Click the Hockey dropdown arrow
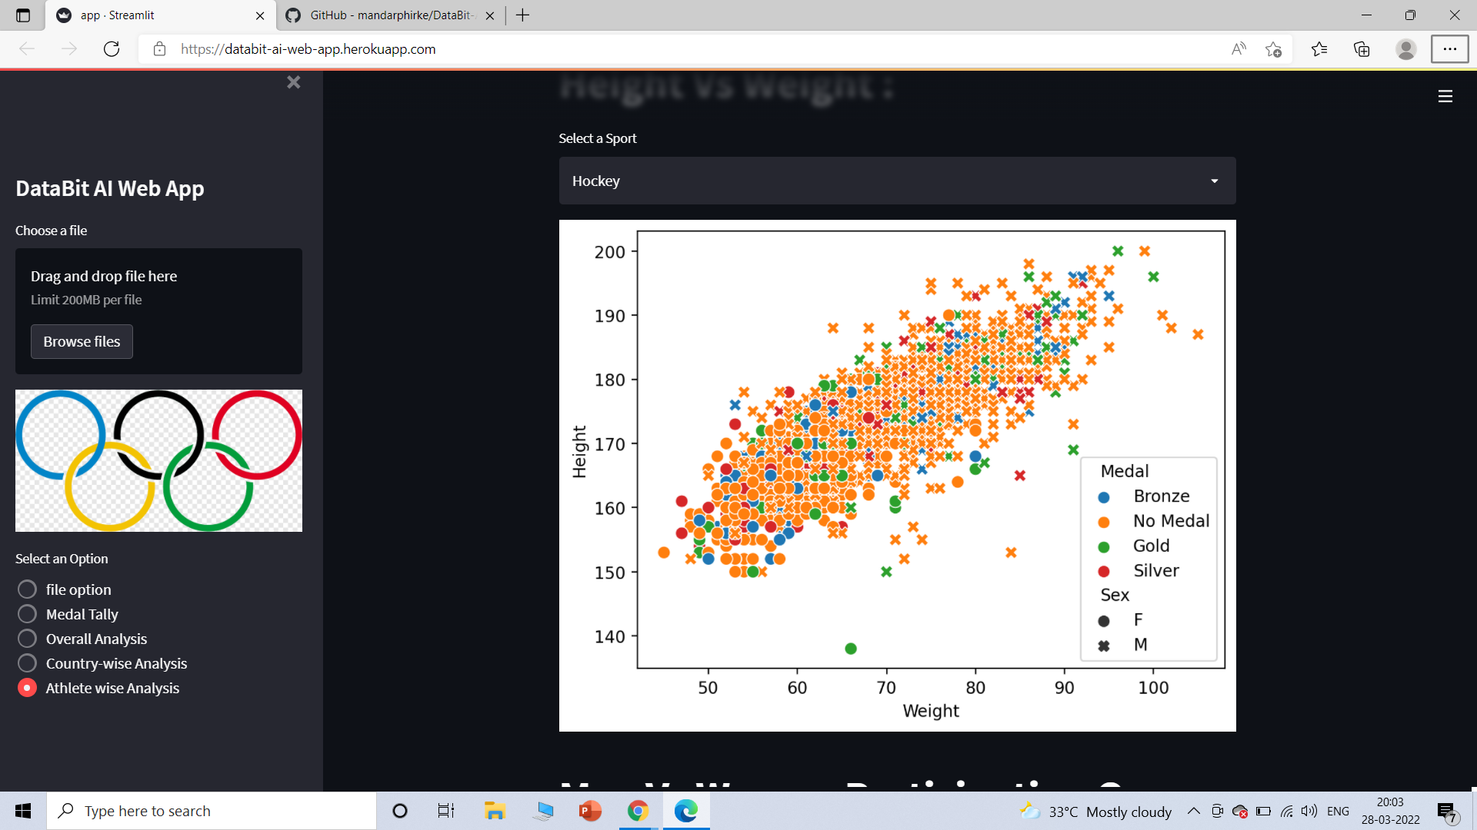Image resolution: width=1477 pixels, height=830 pixels. pyautogui.click(x=1214, y=181)
